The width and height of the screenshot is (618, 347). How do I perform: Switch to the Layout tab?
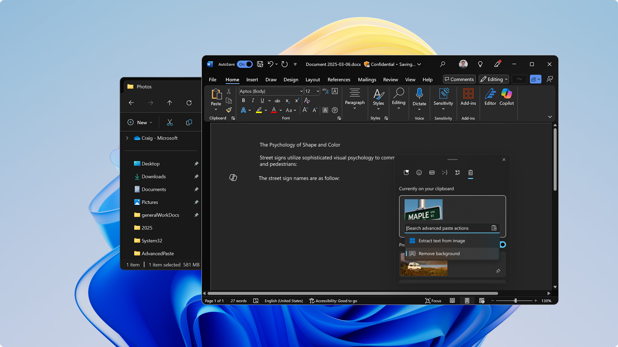(313, 80)
